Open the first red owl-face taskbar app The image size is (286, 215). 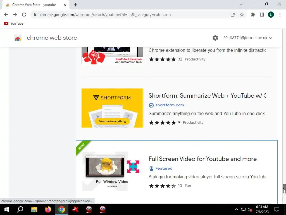[x=89, y=209]
